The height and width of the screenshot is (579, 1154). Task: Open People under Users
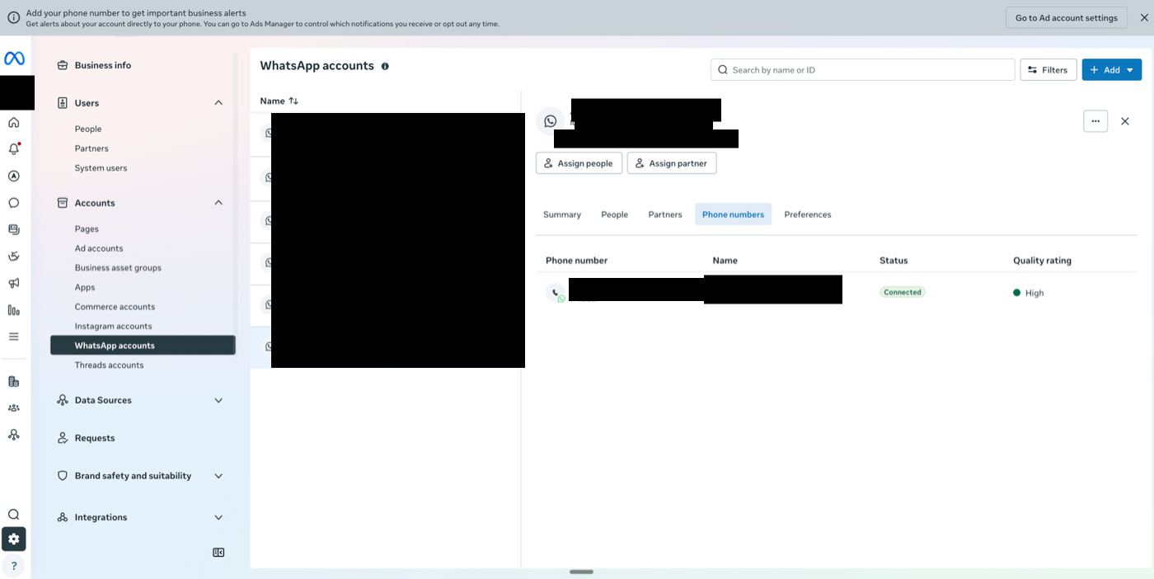point(88,129)
